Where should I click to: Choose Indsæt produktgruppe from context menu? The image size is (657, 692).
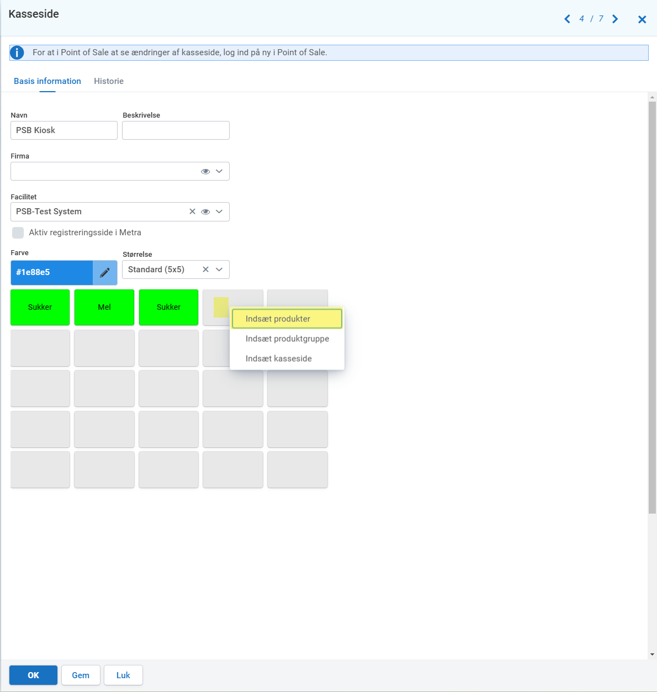[x=287, y=339]
